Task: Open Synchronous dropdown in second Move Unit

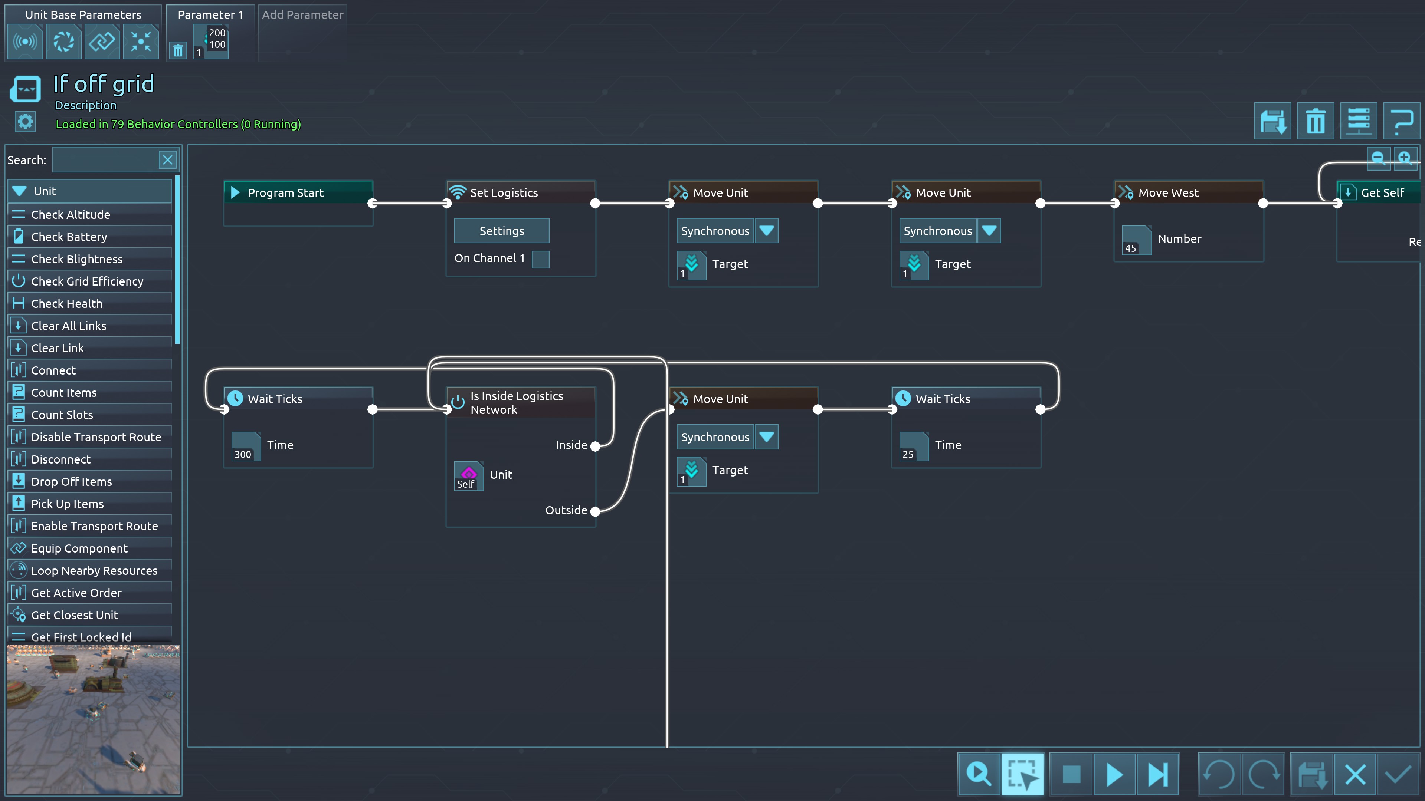Action: (989, 231)
